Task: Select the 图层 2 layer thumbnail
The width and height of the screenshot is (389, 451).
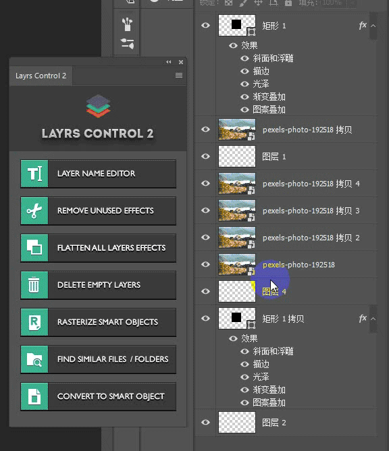Action: coord(237,422)
